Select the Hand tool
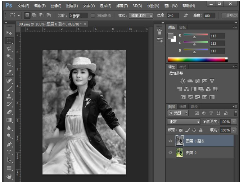The image size is (244, 182). coord(9,176)
